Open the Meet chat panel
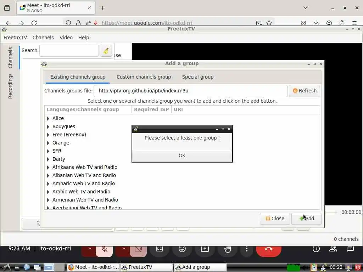Image resolution: width=363 pixels, height=272 pixels. [x=350, y=249]
